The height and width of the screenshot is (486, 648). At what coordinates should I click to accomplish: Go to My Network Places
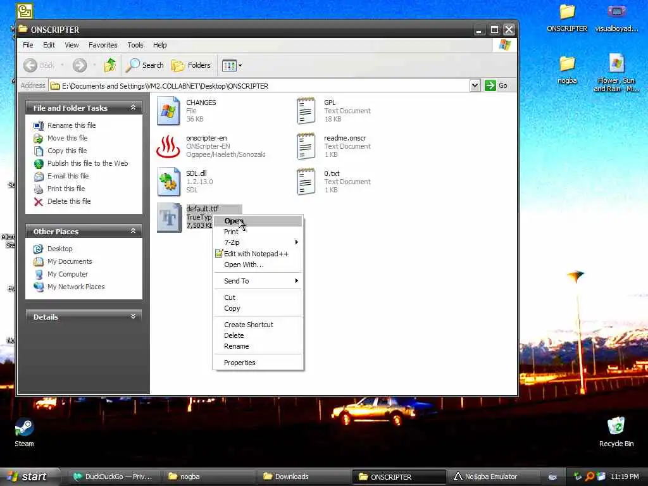76,287
